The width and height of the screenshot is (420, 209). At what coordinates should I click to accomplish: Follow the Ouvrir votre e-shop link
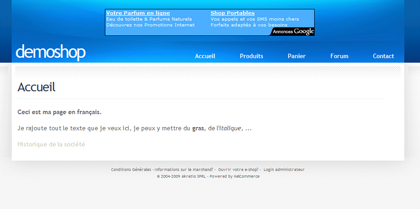coord(238,170)
